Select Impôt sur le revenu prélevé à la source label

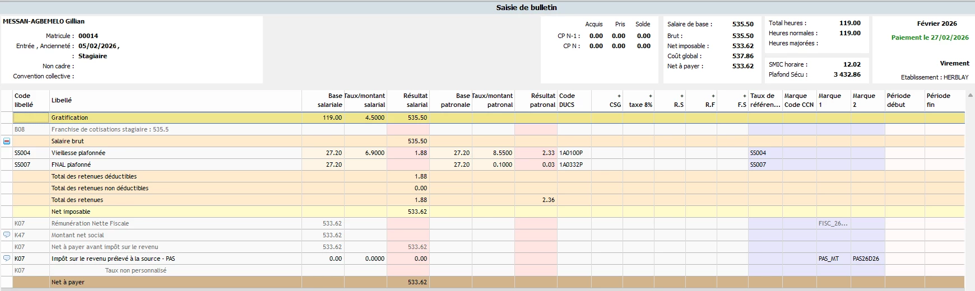tap(113, 259)
